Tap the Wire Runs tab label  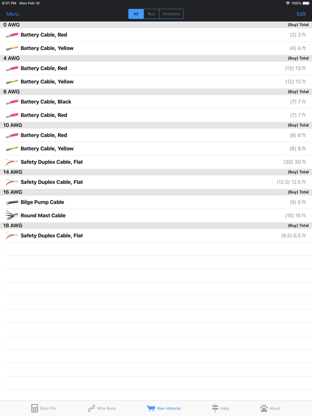point(106,408)
